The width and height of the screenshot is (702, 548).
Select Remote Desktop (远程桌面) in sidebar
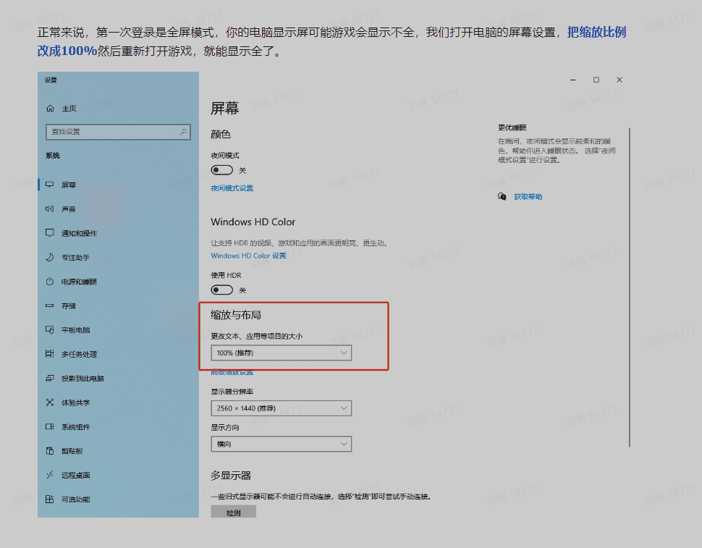[x=75, y=475]
